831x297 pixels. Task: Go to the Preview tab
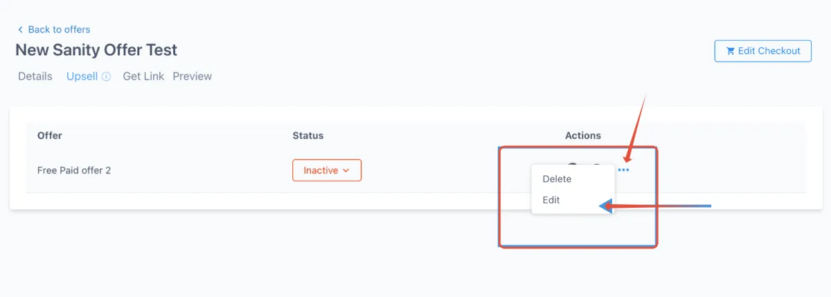pyautogui.click(x=193, y=76)
